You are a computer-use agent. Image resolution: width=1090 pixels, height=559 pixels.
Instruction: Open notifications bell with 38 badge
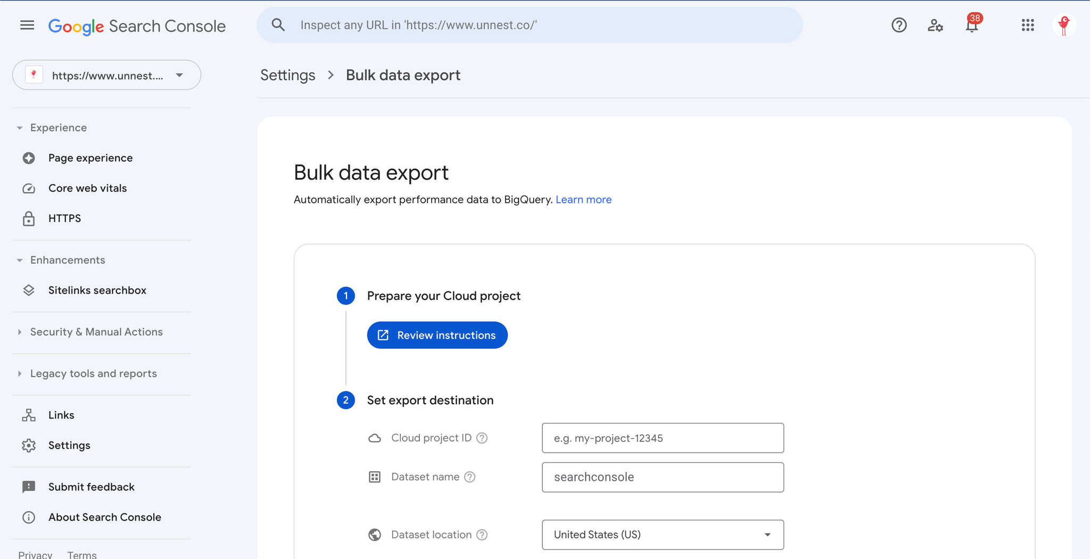point(972,24)
